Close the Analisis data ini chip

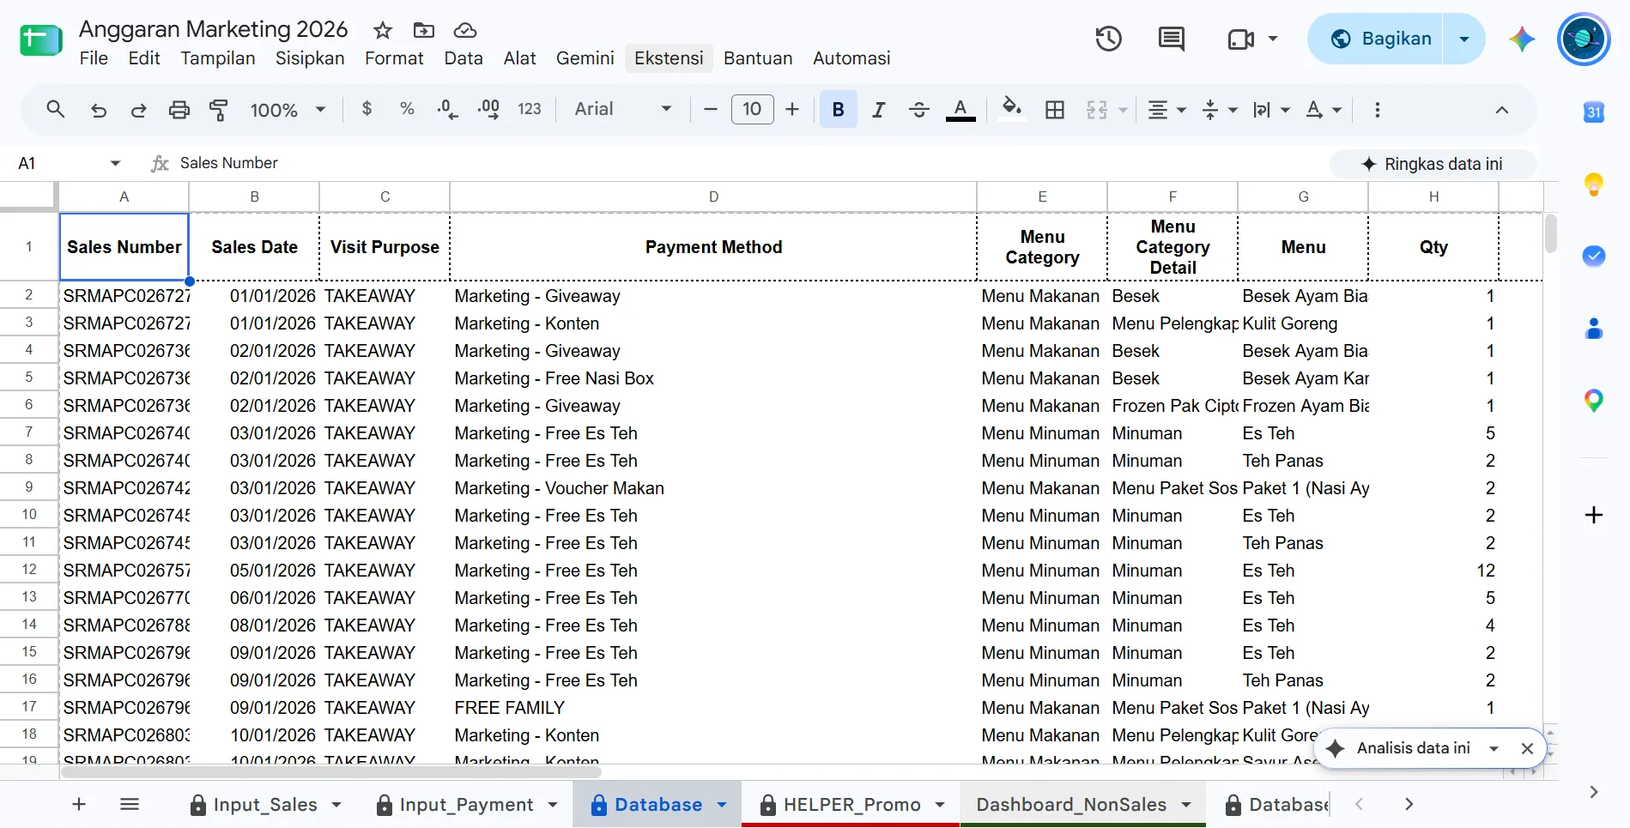tap(1527, 748)
